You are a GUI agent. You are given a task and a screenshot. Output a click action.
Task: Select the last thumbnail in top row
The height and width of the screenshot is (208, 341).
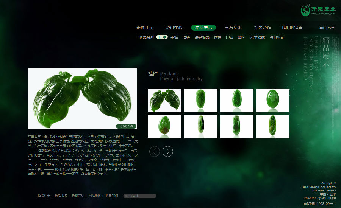(x=273, y=101)
